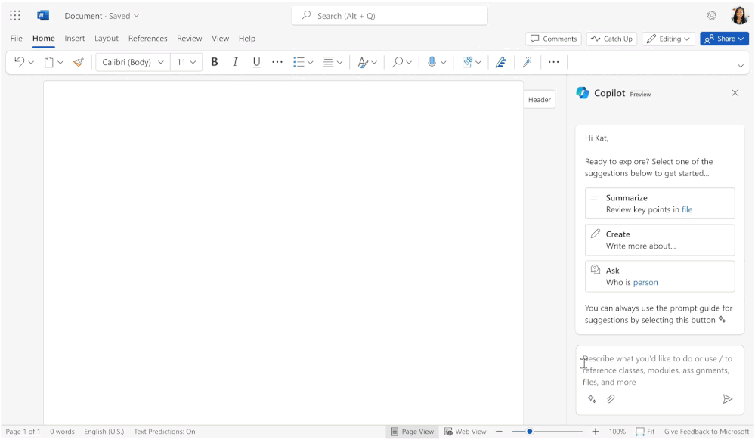
Task: Switch to Web View
Action: pyautogui.click(x=465, y=432)
